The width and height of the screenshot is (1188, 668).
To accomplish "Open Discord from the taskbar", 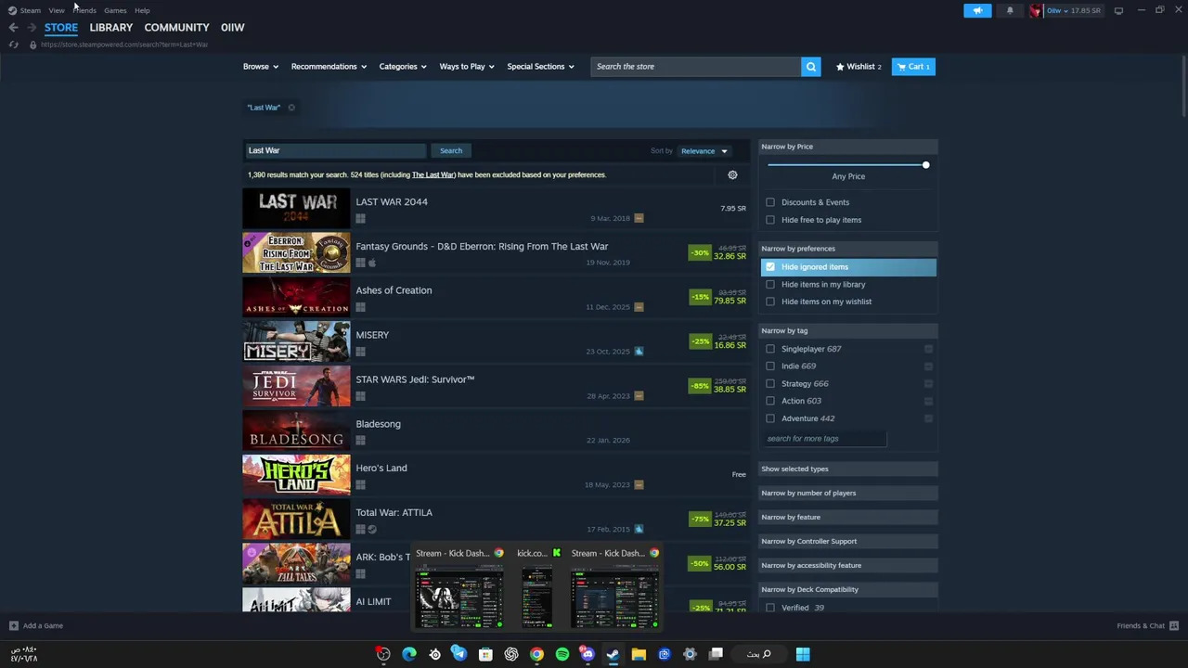I will pos(588,654).
